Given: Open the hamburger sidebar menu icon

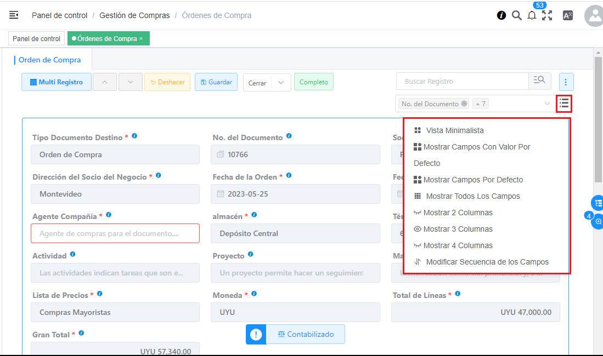Looking at the screenshot, I should (14, 15).
